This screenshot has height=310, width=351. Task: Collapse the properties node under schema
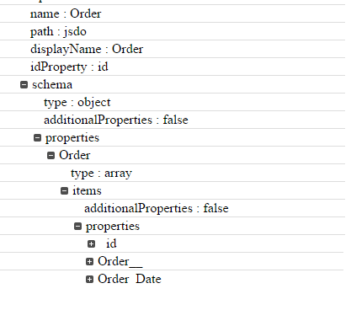pyautogui.click(x=37, y=137)
